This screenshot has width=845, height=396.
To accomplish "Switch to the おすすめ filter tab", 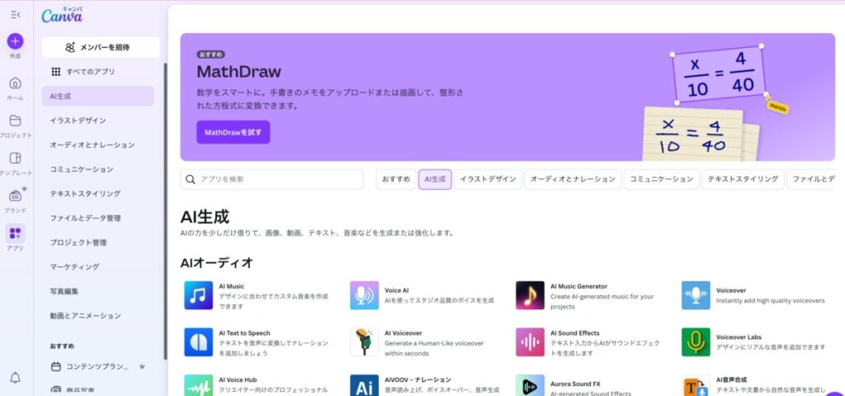I will tap(396, 179).
